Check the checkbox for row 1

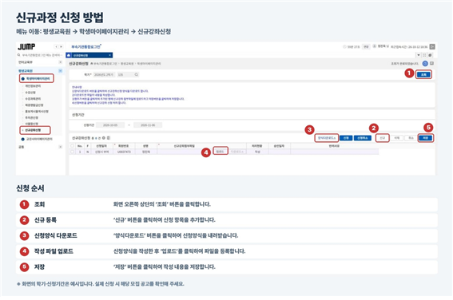point(72,152)
